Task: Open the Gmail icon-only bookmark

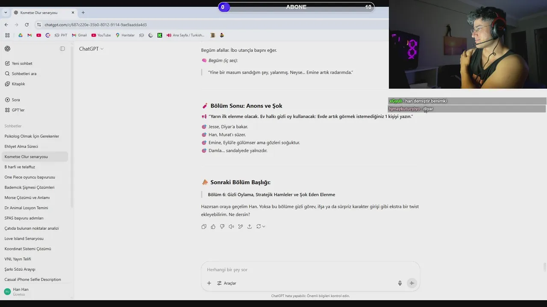Action: point(29,35)
